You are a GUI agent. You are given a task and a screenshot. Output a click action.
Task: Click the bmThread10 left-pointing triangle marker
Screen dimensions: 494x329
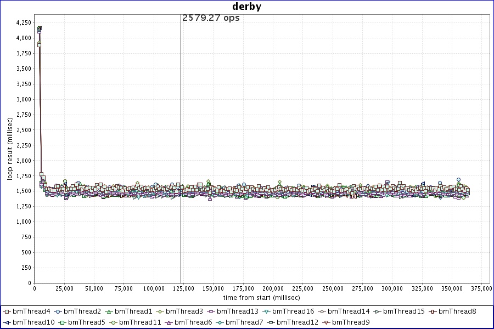pos(8,322)
